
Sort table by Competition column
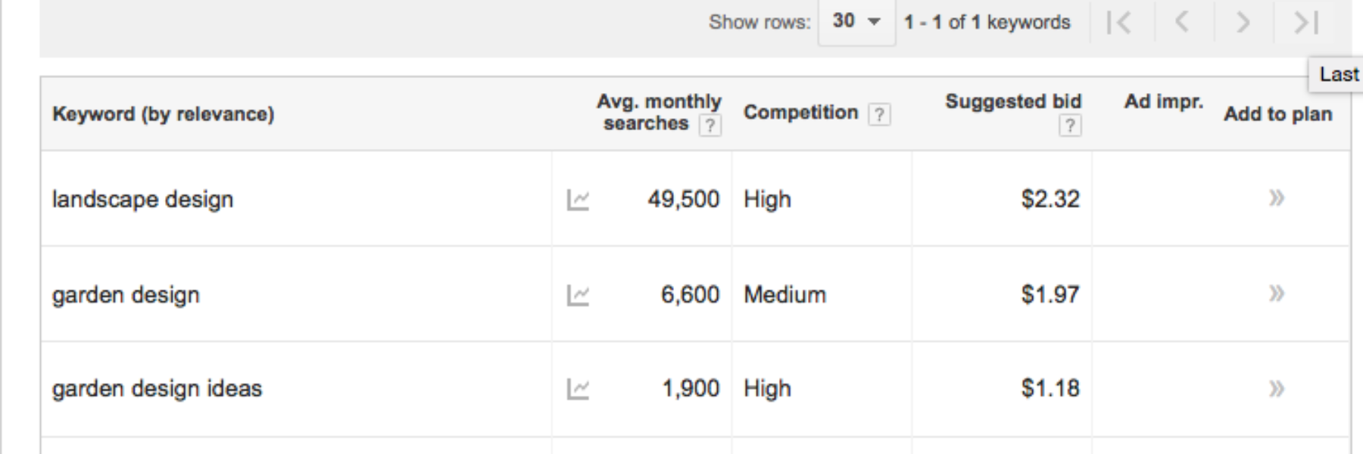pos(800,113)
